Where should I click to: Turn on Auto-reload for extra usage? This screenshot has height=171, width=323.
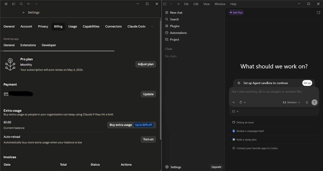click(x=148, y=139)
